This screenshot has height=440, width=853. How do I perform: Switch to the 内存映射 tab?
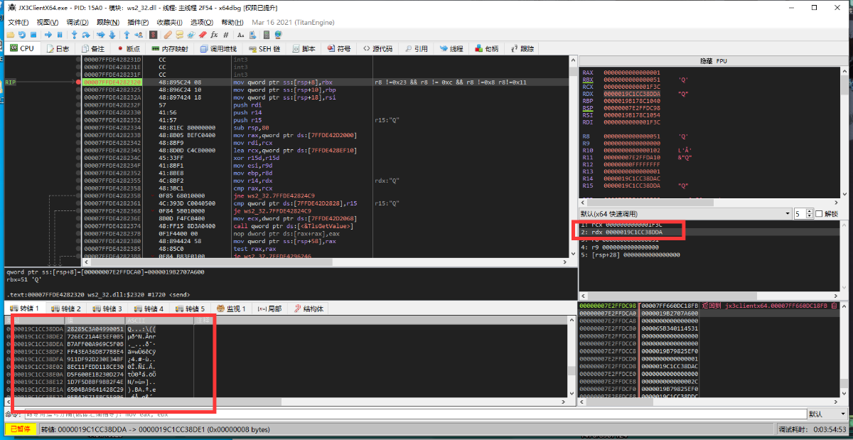[168, 48]
